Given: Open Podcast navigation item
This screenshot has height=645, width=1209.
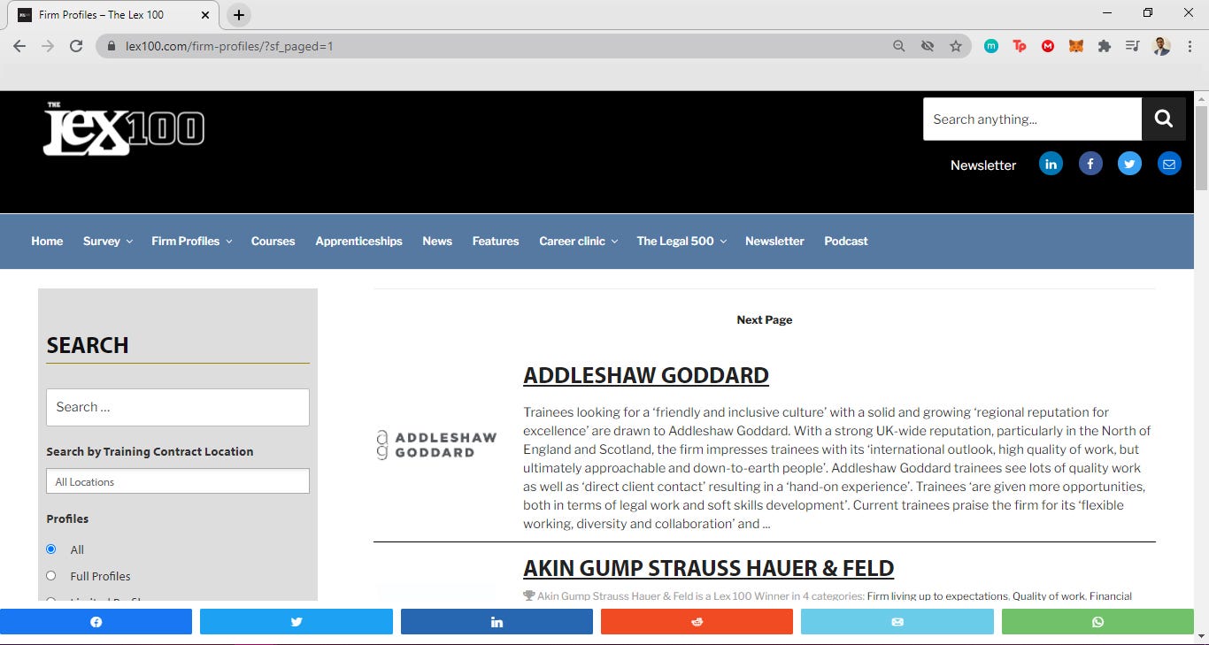Looking at the screenshot, I should [x=846, y=241].
